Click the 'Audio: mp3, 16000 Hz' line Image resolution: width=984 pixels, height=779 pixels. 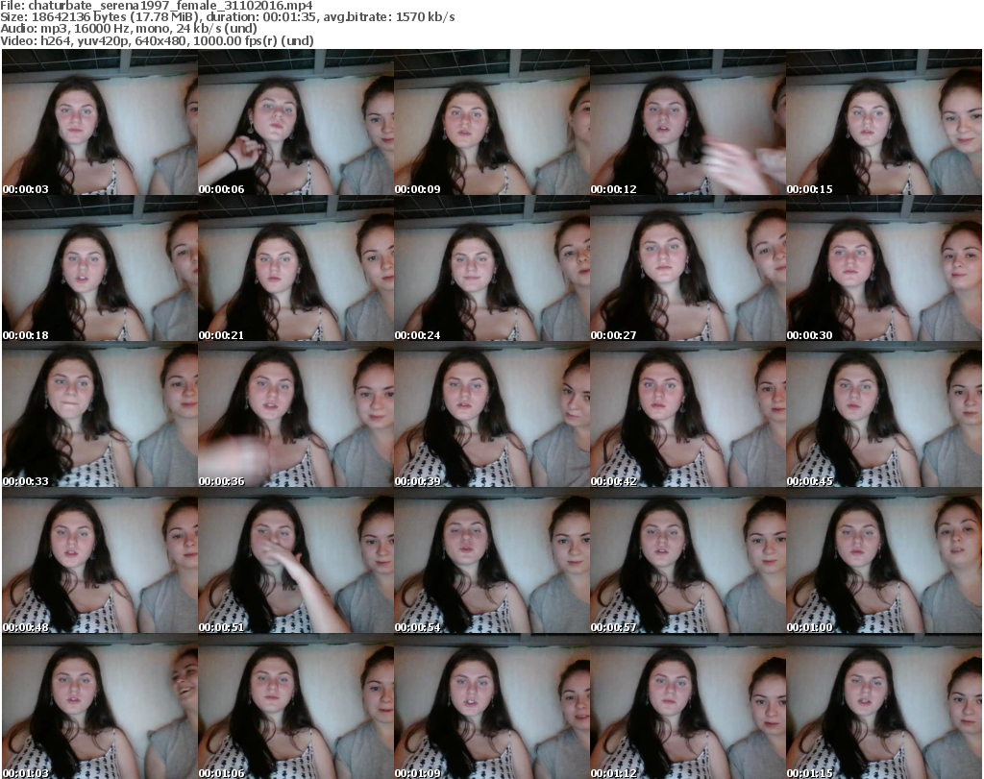pos(129,29)
